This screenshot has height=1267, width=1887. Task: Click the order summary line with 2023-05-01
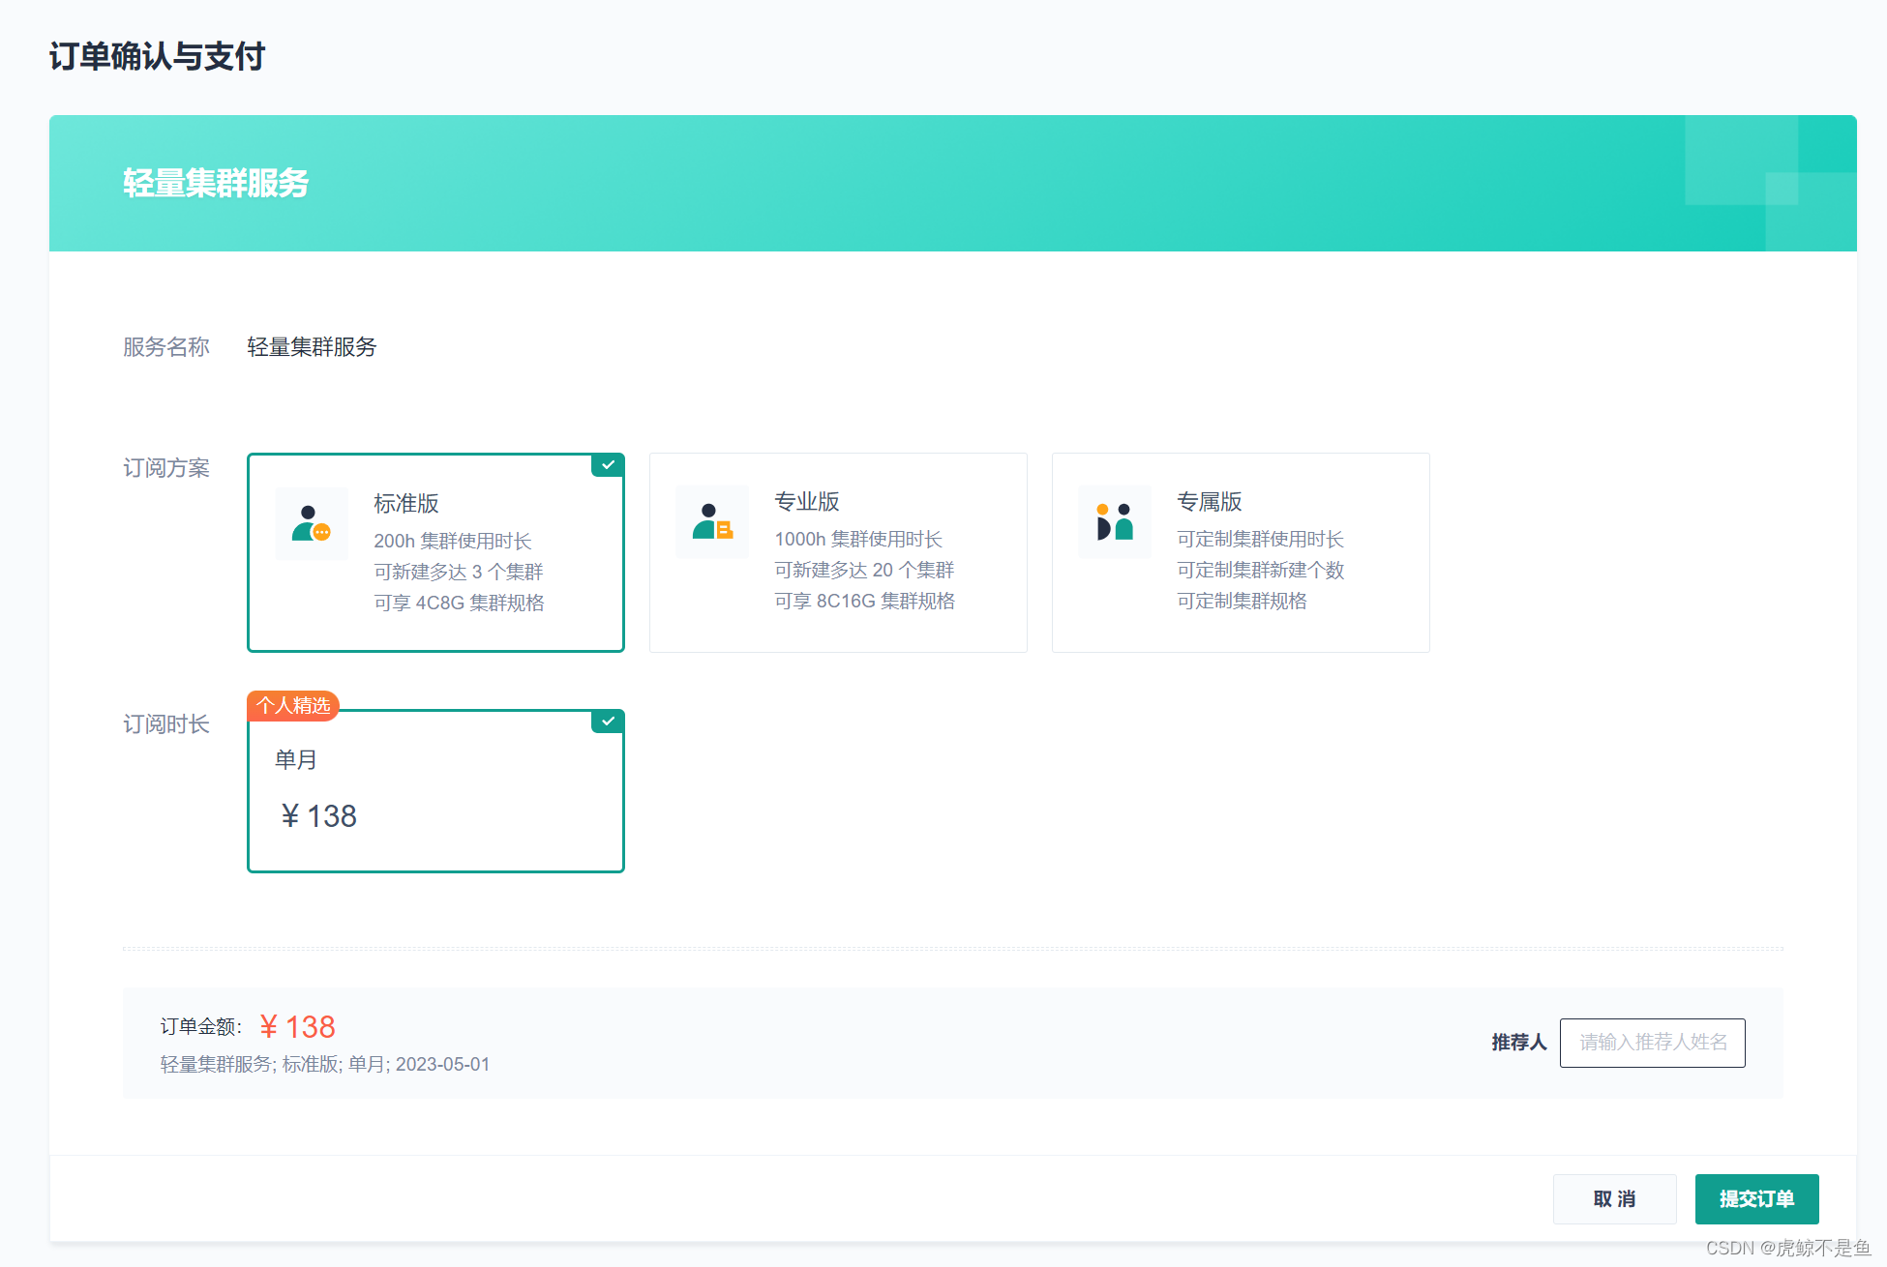(325, 1065)
